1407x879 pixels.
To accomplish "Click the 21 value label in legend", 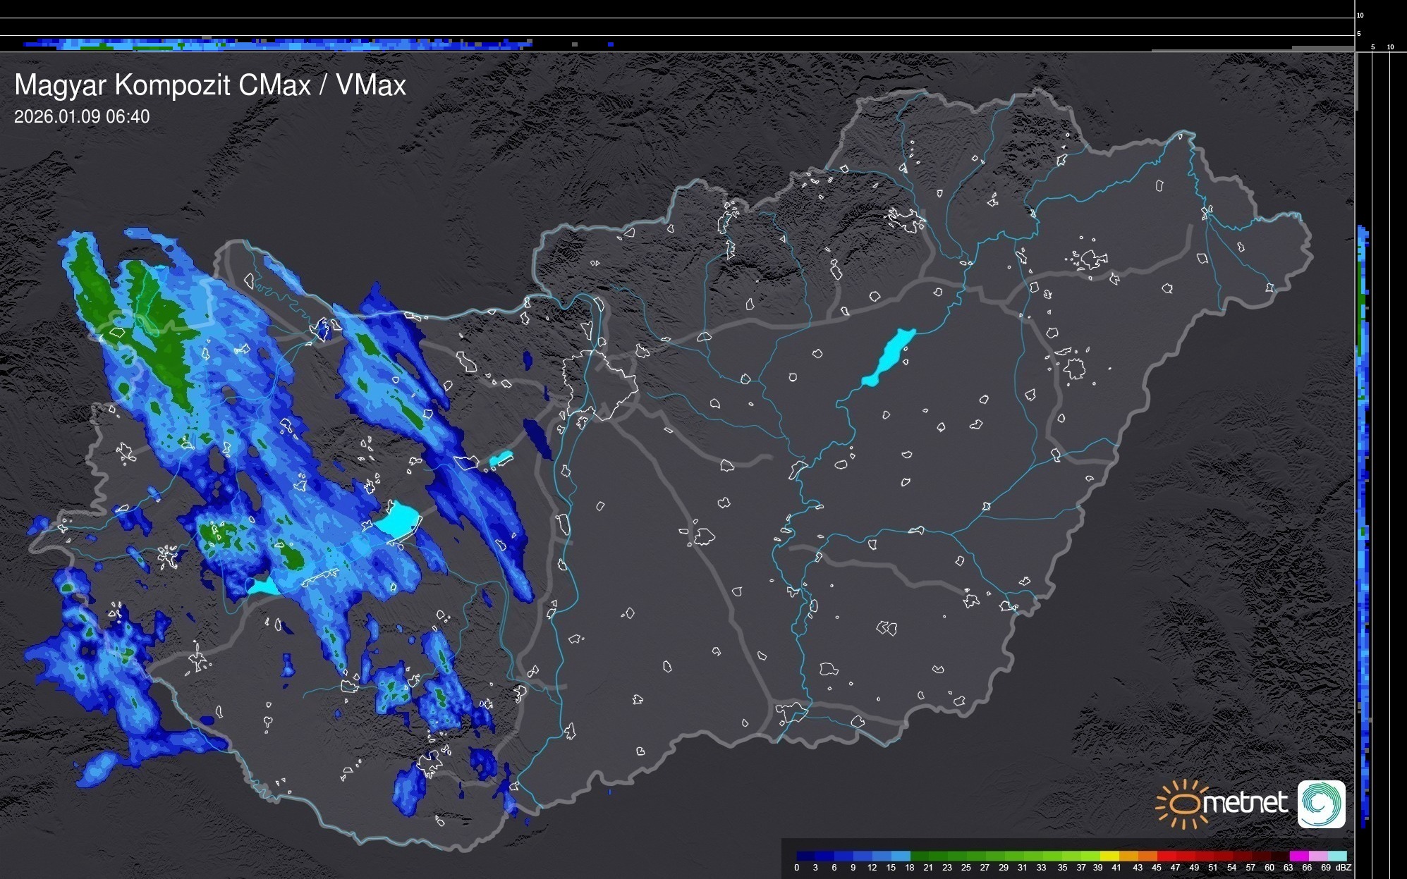I will tap(927, 868).
